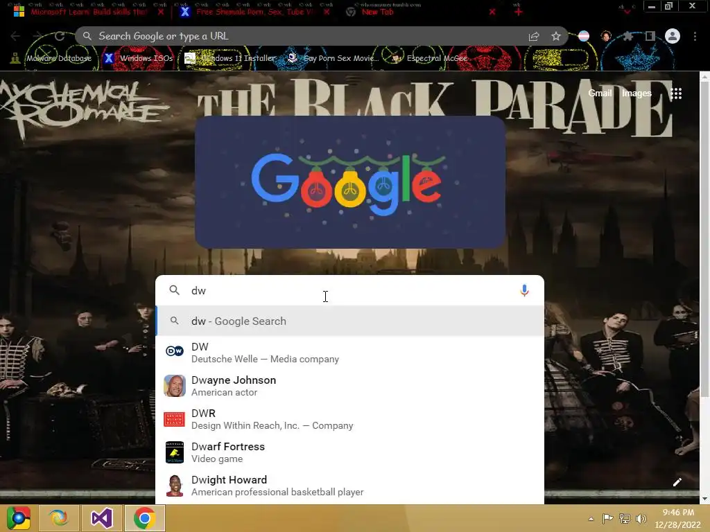Open the avatar face extension icon

click(606, 36)
